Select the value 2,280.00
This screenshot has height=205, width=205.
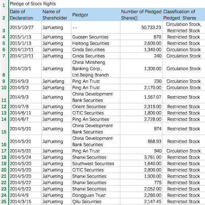coord(153,195)
